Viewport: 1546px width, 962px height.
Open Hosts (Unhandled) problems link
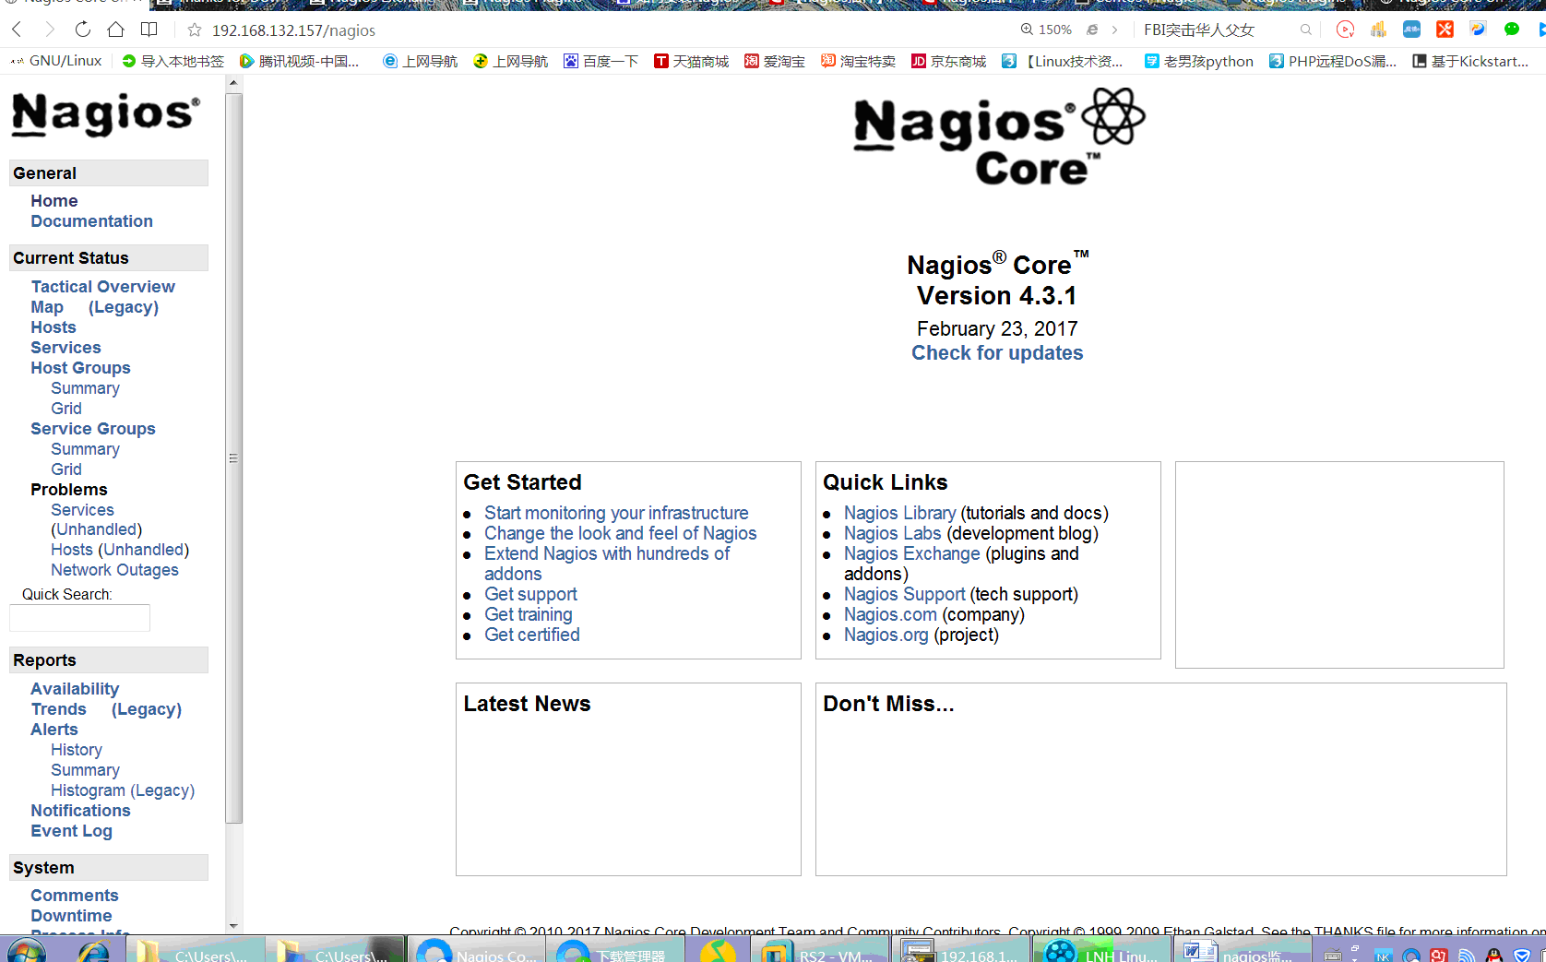120,550
